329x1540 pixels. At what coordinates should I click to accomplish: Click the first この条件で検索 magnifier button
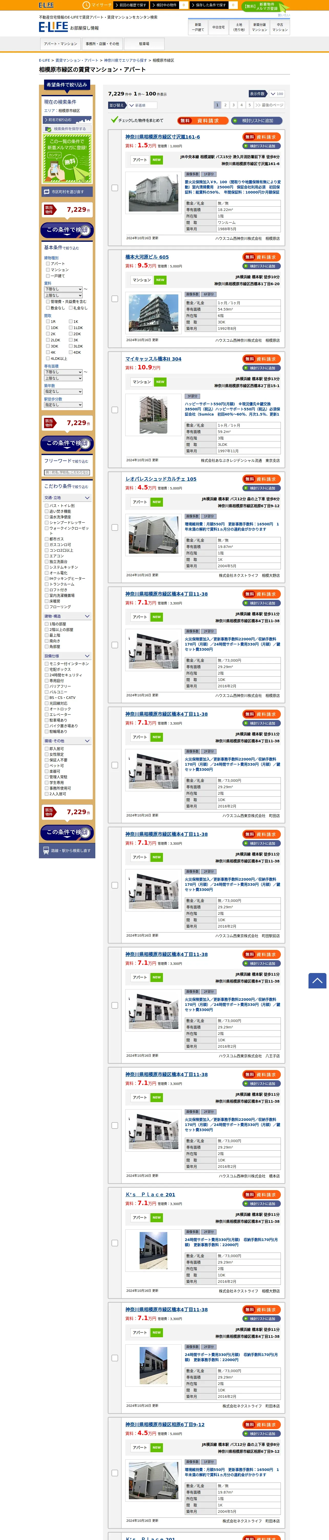67,230
